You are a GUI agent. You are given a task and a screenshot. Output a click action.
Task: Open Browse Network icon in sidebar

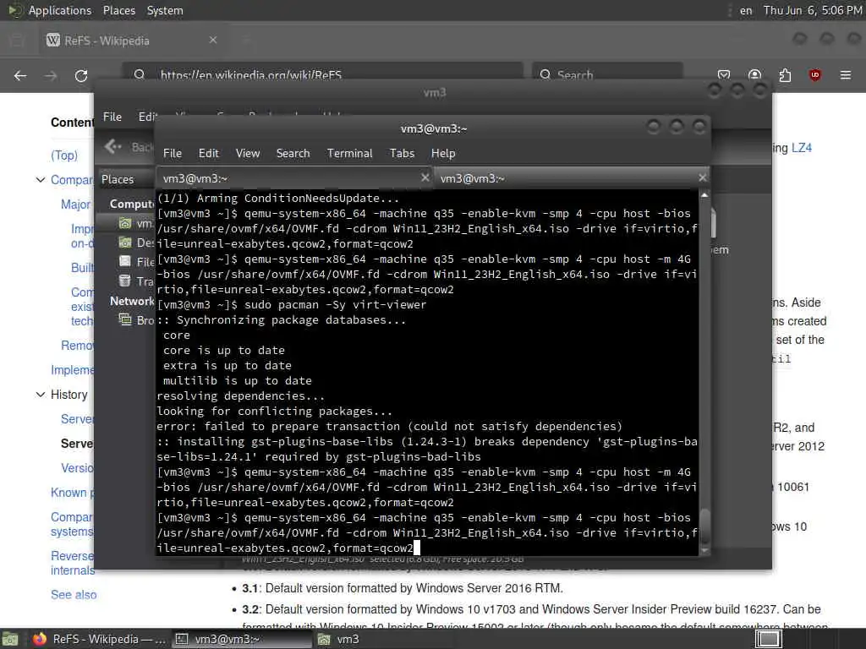pos(125,319)
